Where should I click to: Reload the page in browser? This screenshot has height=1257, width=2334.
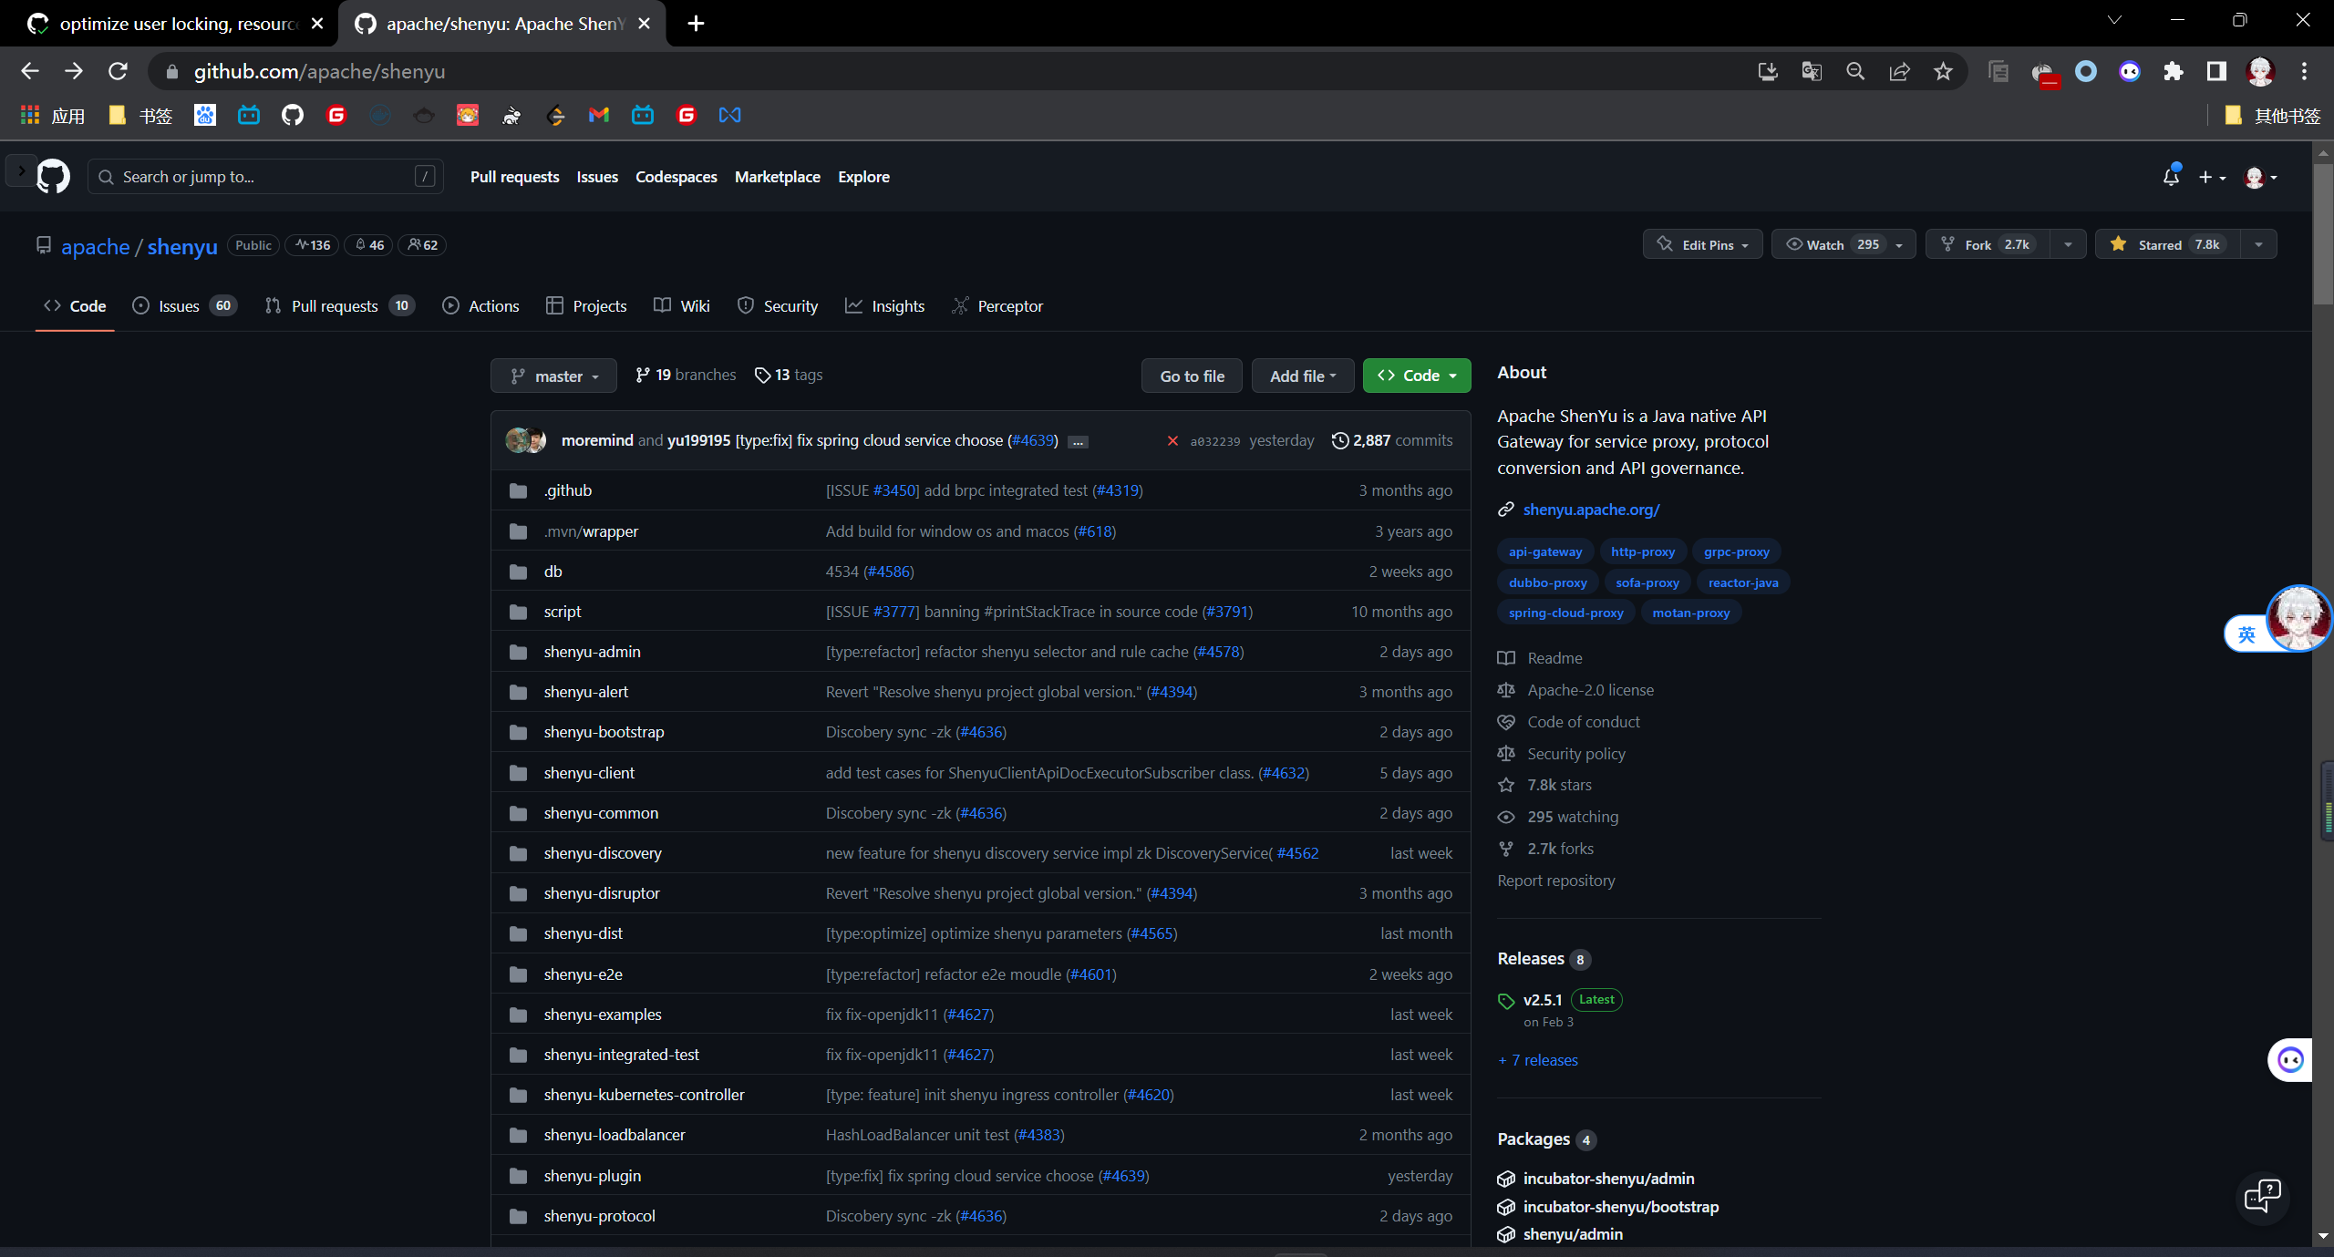click(x=118, y=71)
